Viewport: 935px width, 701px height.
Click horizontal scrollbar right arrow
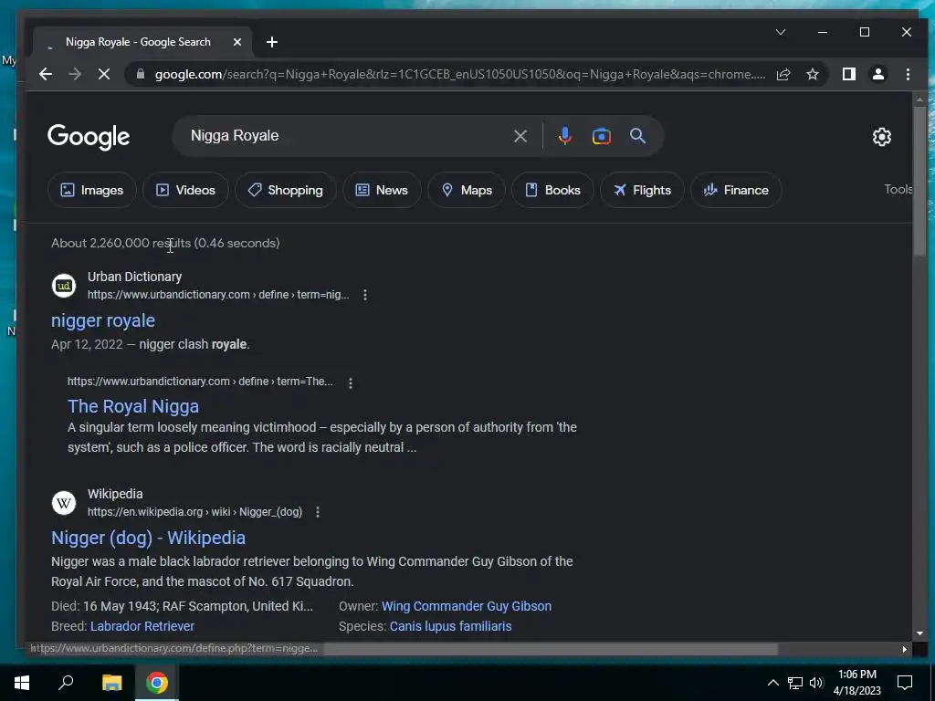[905, 649]
